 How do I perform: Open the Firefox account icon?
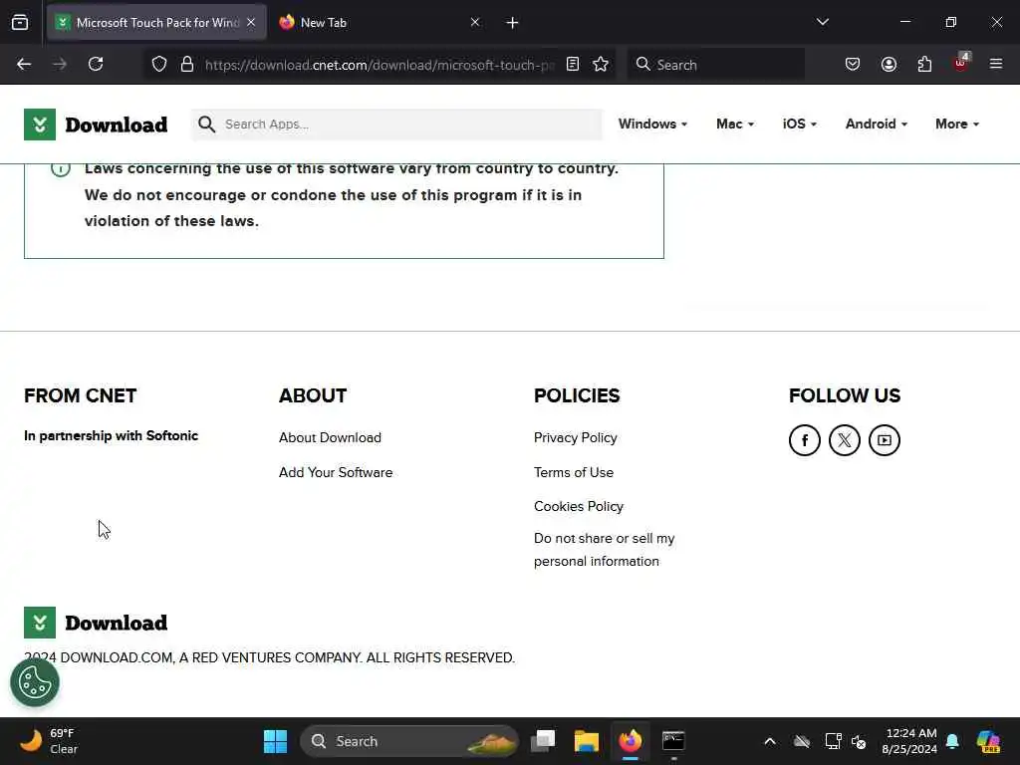889,65
